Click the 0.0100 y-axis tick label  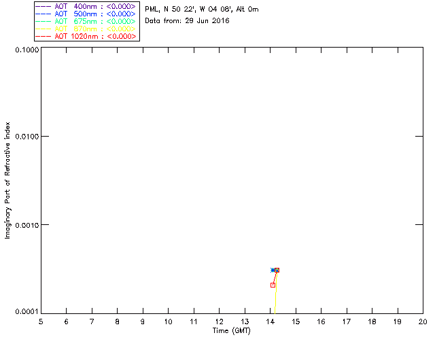tap(24, 137)
